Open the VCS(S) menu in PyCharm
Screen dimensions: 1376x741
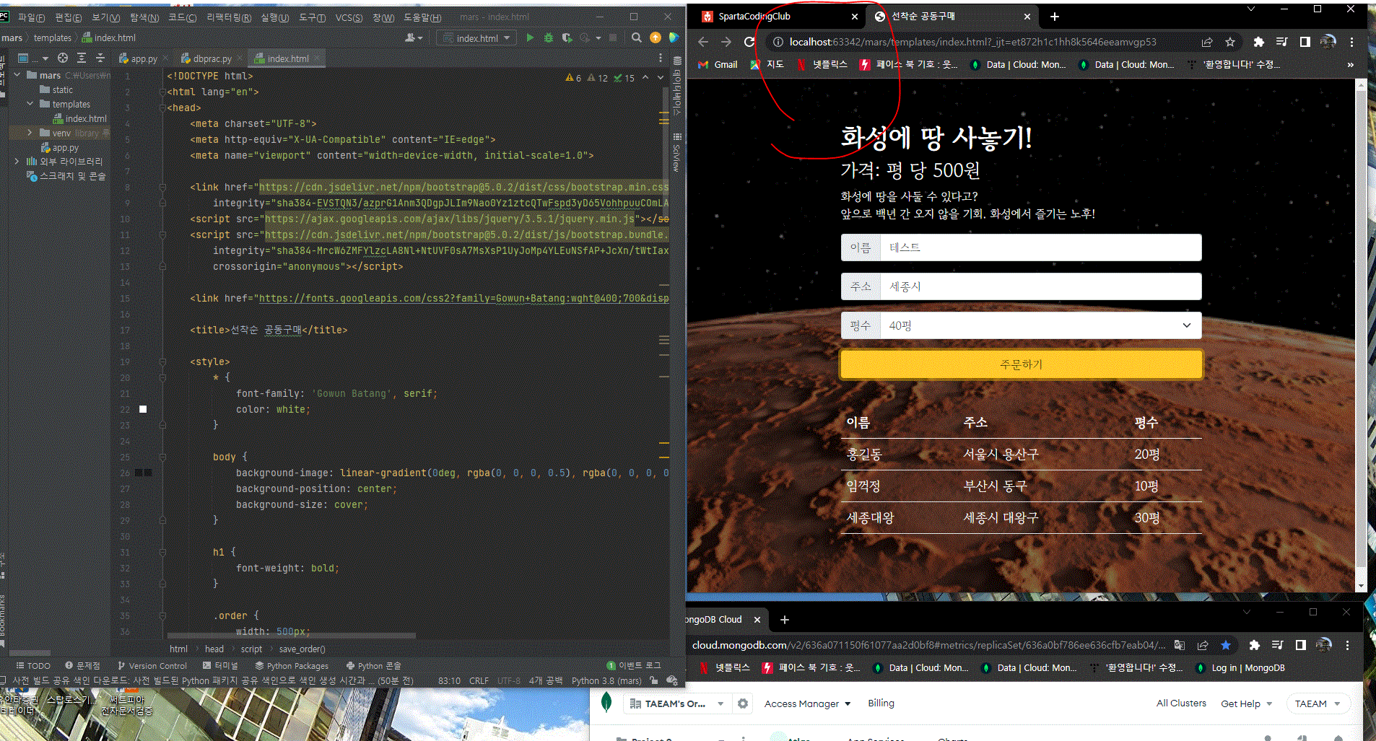click(349, 17)
